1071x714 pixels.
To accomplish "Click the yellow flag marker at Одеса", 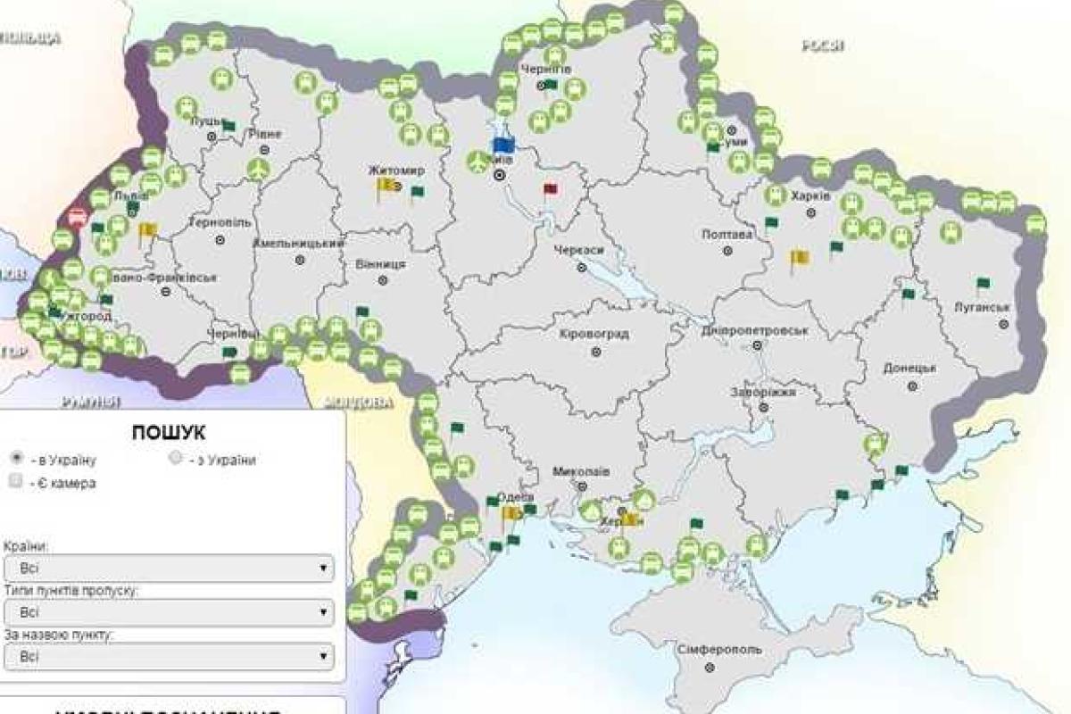I will [511, 514].
